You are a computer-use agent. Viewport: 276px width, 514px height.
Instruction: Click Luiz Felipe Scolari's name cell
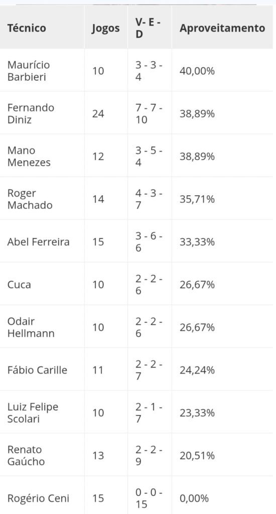click(x=33, y=413)
